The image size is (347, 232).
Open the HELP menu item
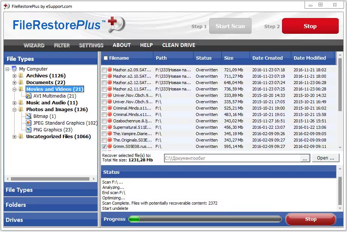click(146, 45)
